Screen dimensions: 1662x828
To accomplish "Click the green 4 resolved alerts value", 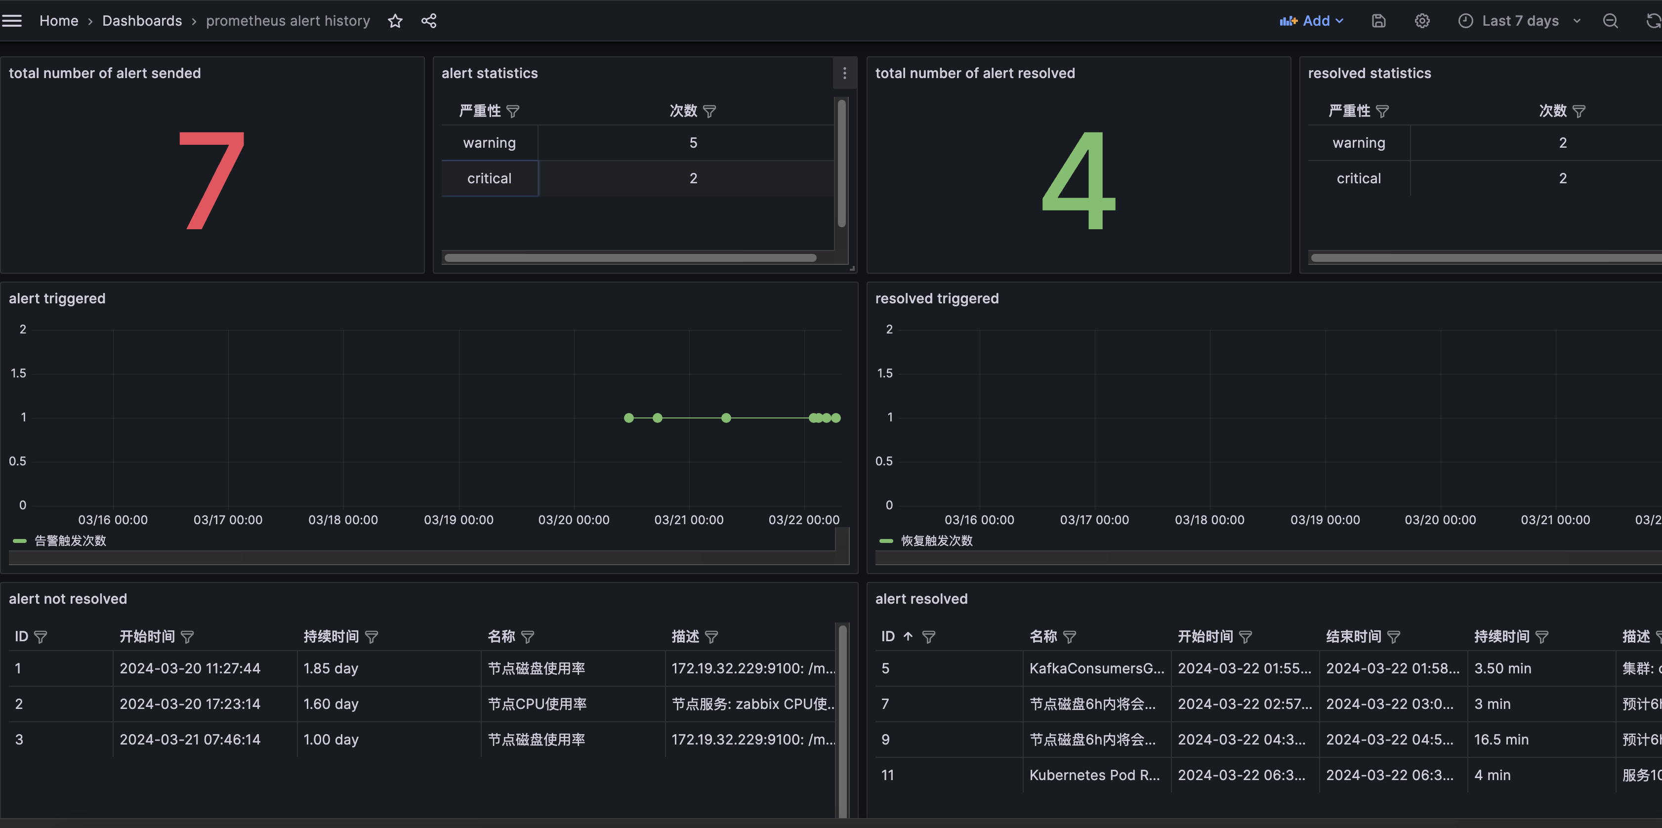I will pos(1079,180).
